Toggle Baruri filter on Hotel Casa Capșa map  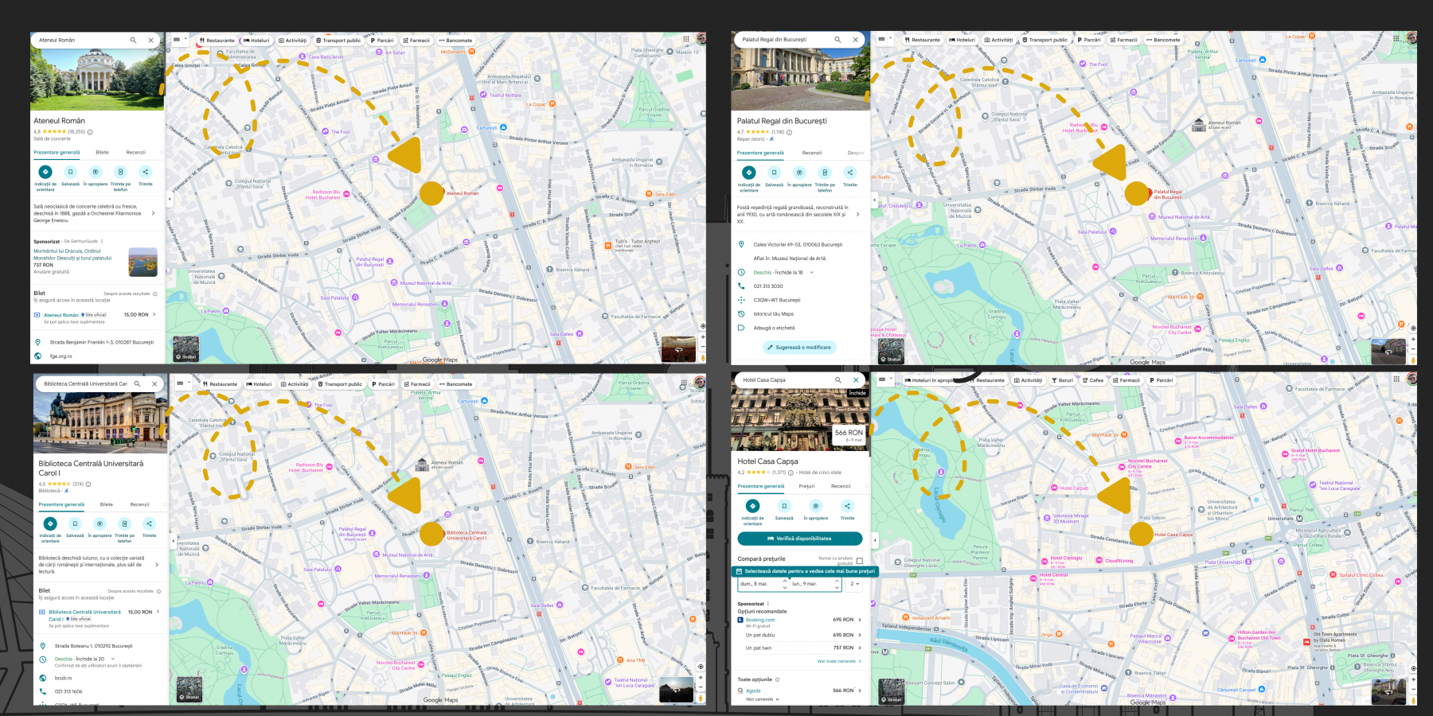(x=1062, y=380)
